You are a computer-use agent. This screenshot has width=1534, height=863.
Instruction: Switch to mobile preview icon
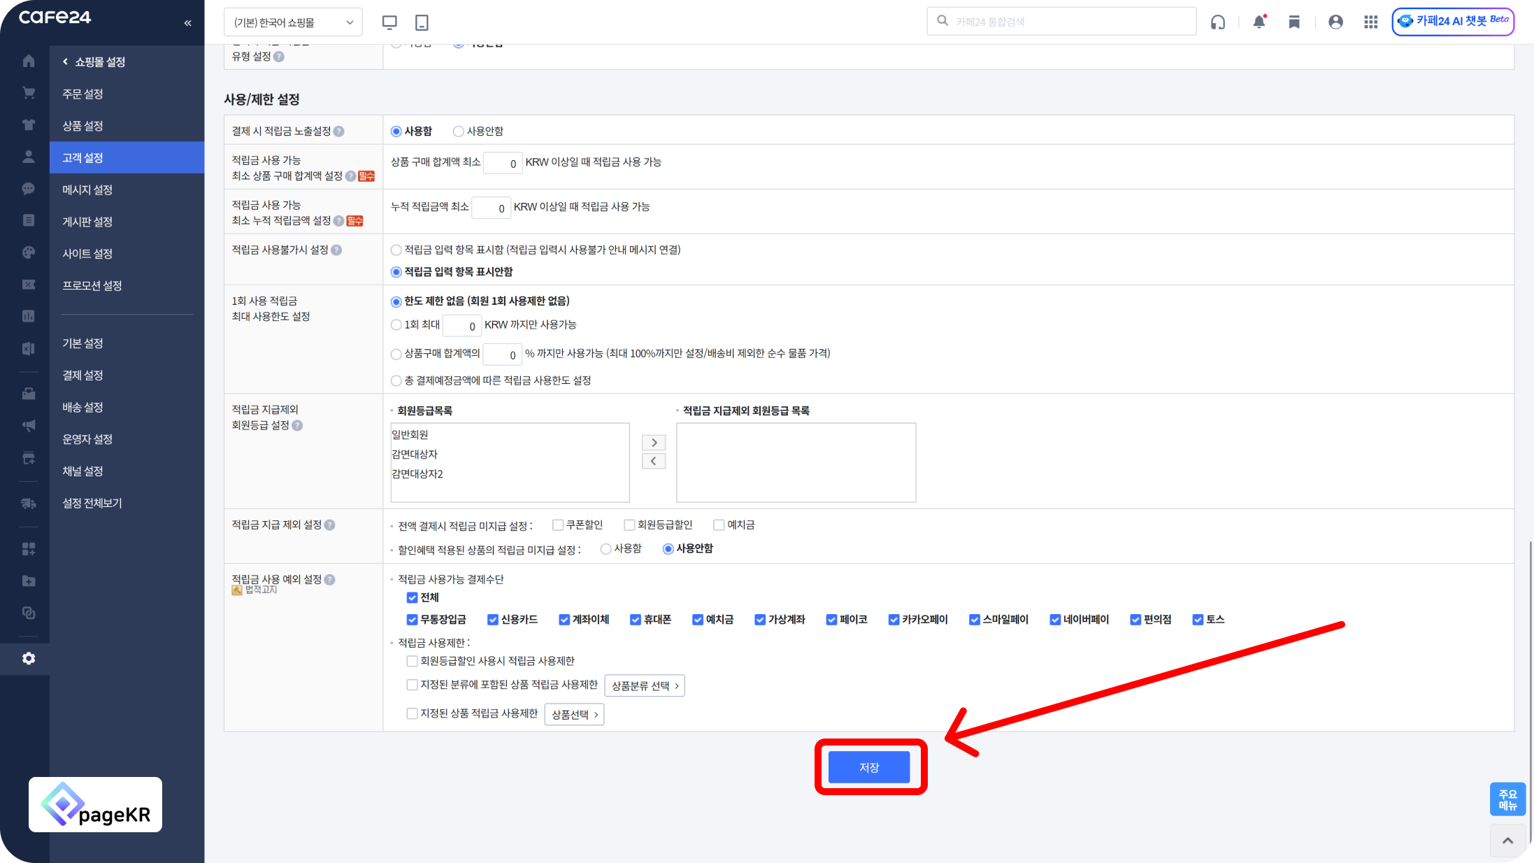[422, 22]
